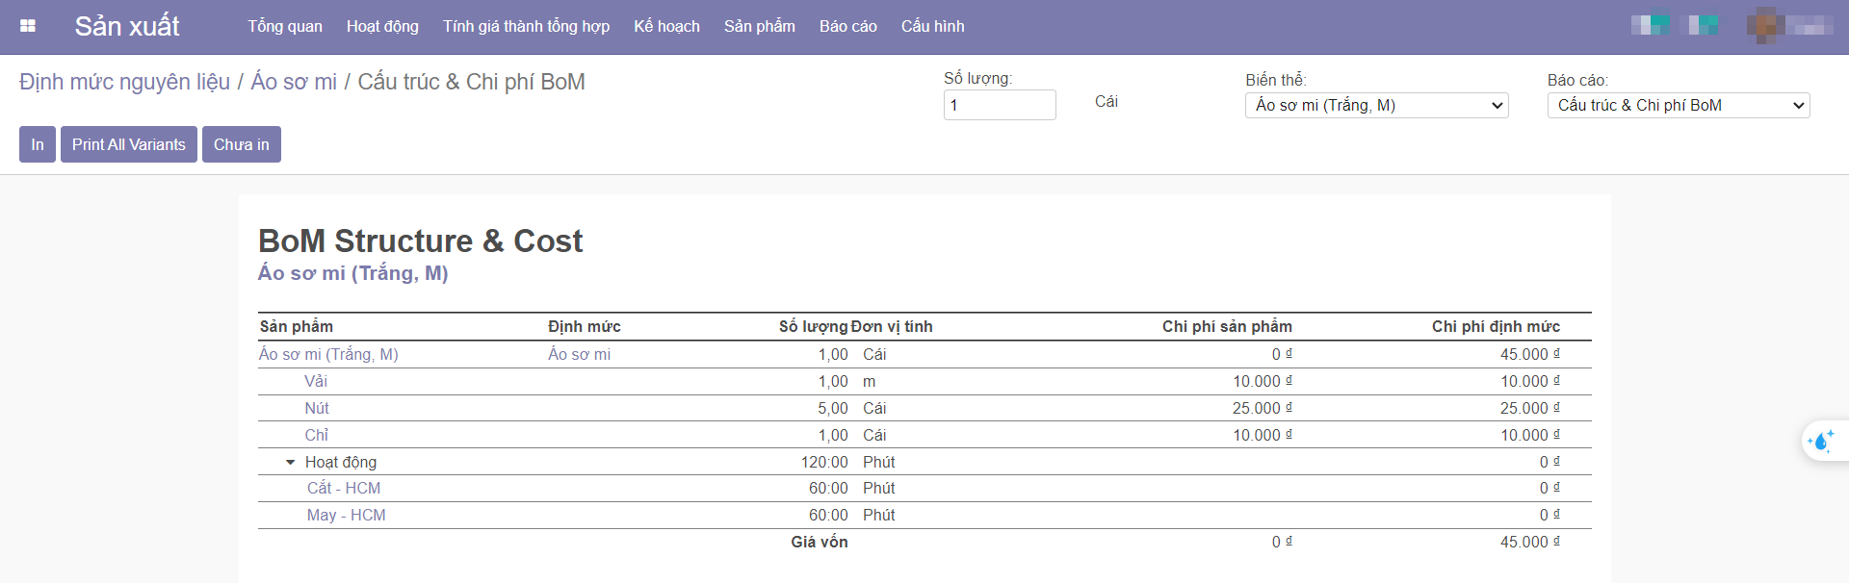Open the Vải component link
This screenshot has width=1849, height=583.
(316, 382)
